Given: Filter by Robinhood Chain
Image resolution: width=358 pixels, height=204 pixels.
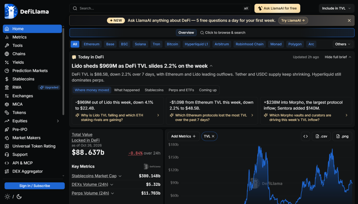Looking at the screenshot, I should pos(250,44).
